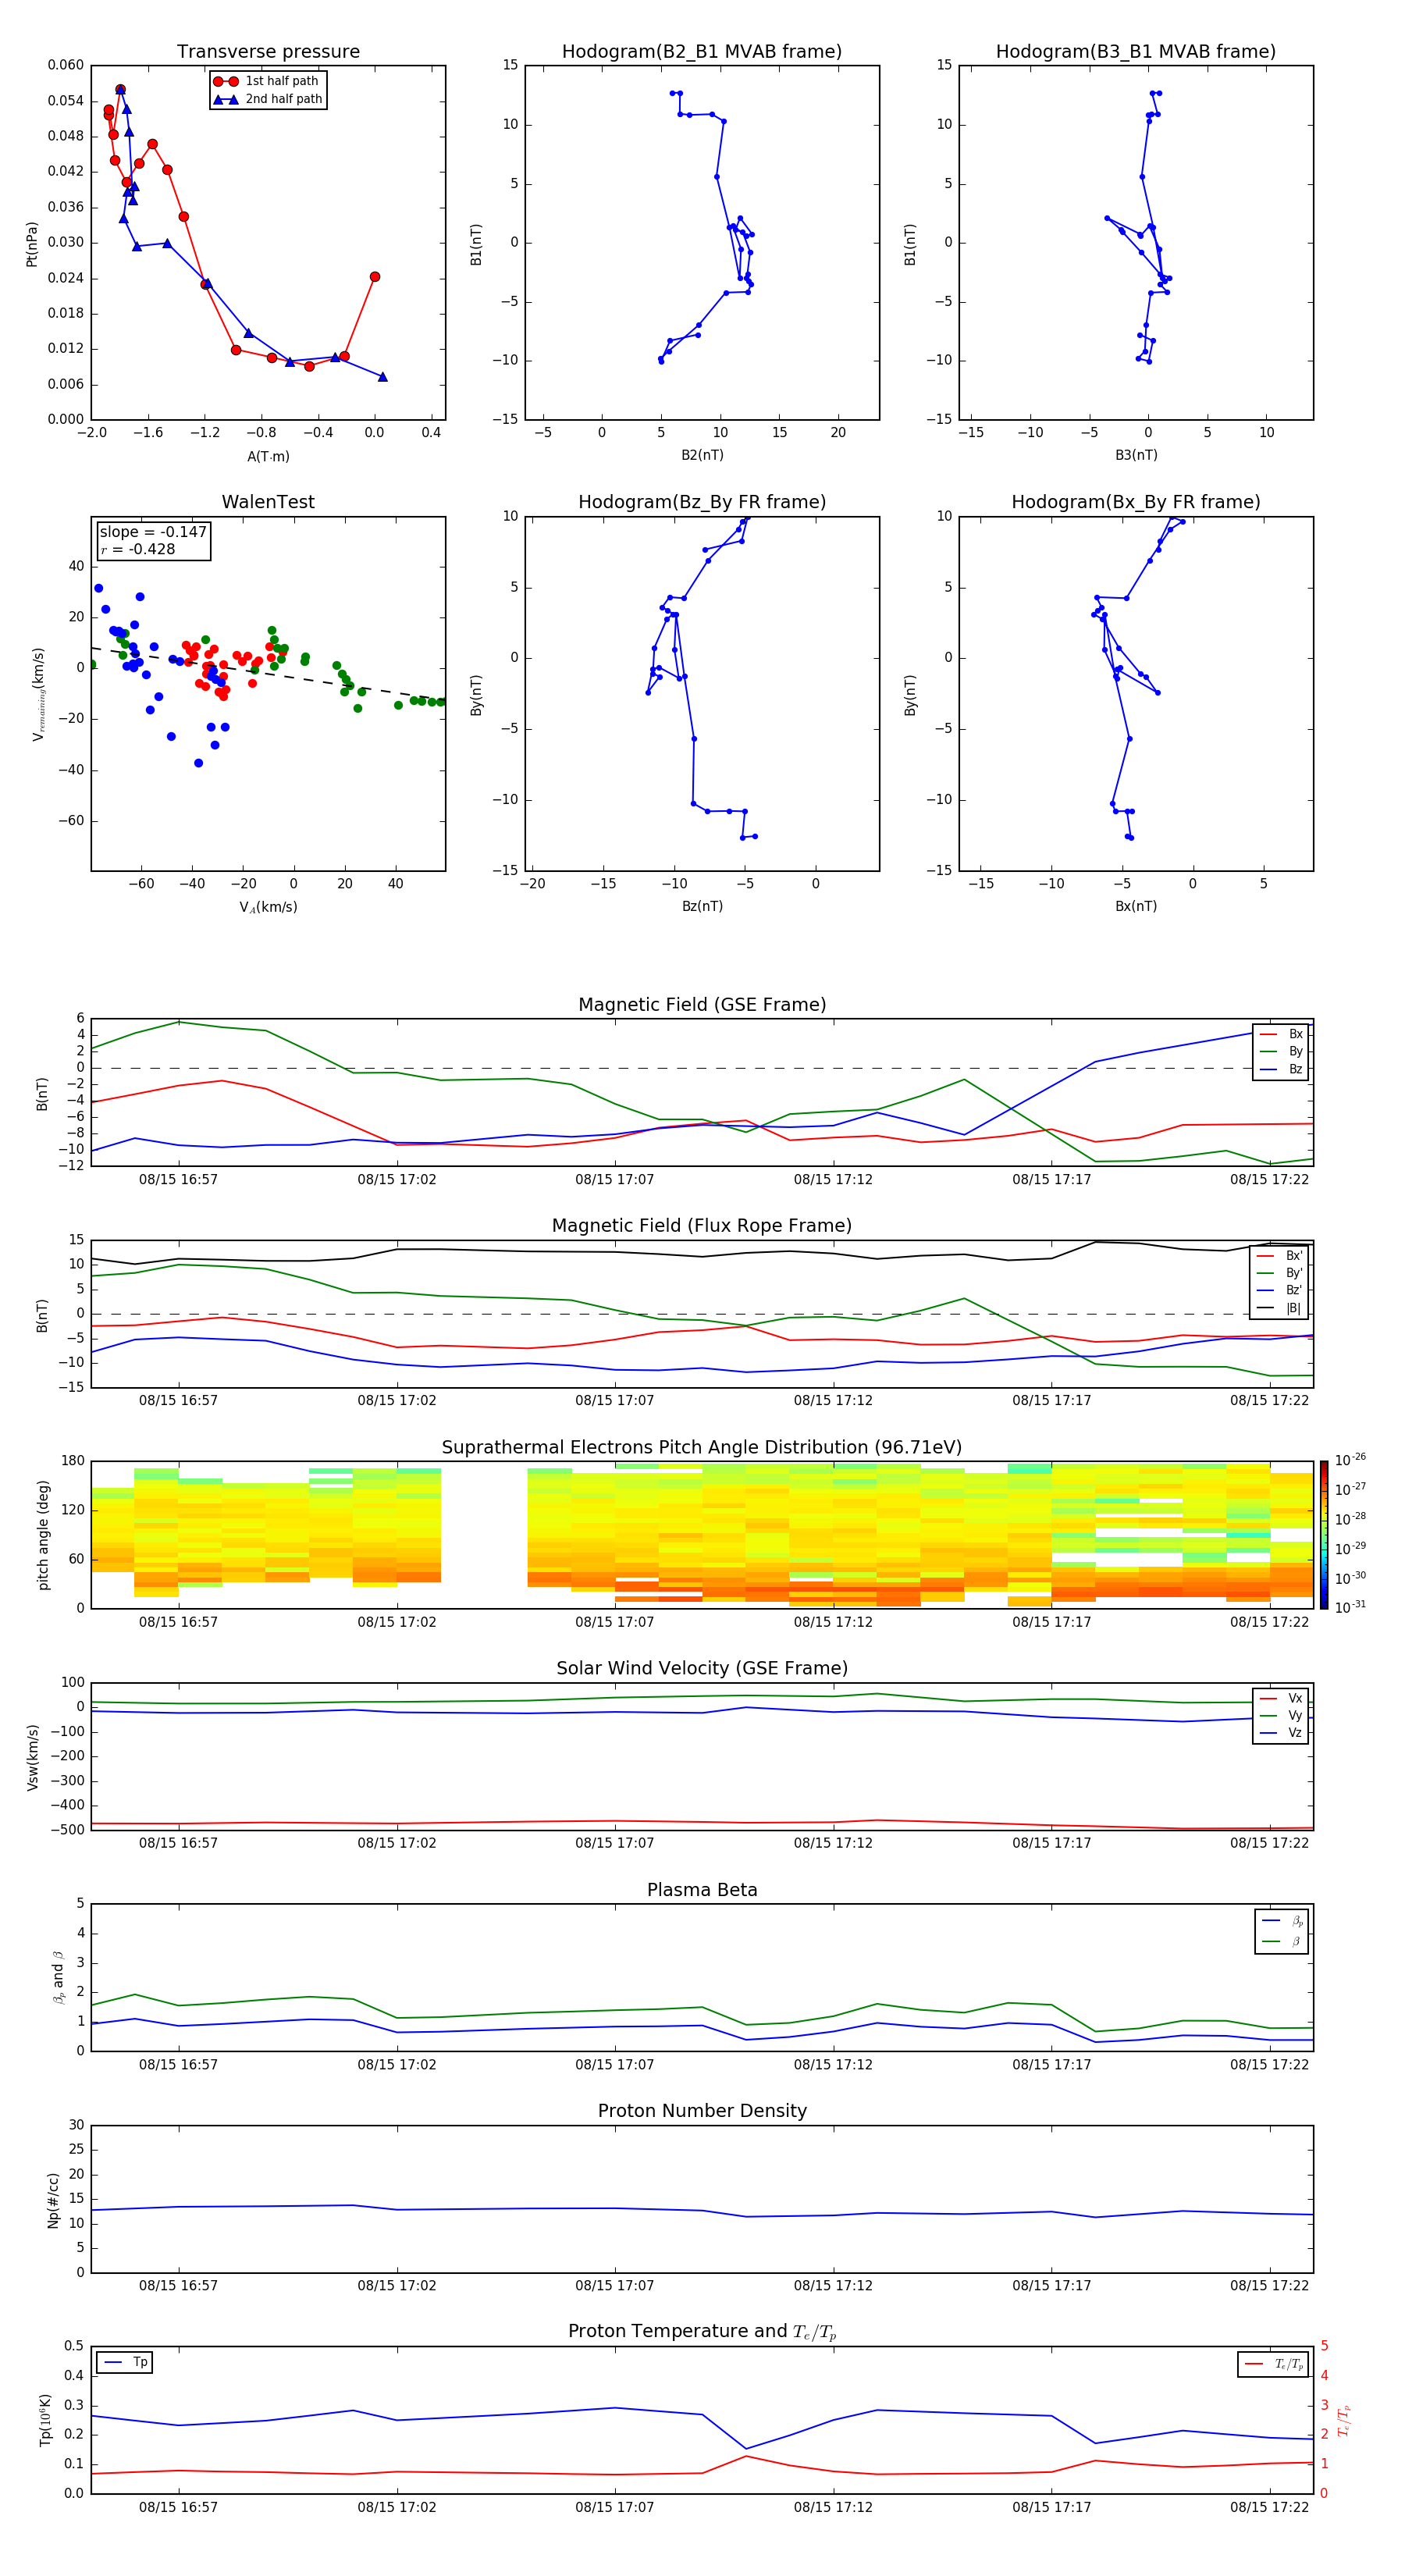Click the 'Np(#/cc)' axis label
The width and height of the screenshot is (1405, 2576).
(53, 2200)
